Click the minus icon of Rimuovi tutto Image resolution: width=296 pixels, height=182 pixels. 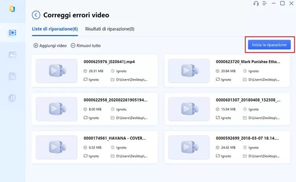click(73, 45)
